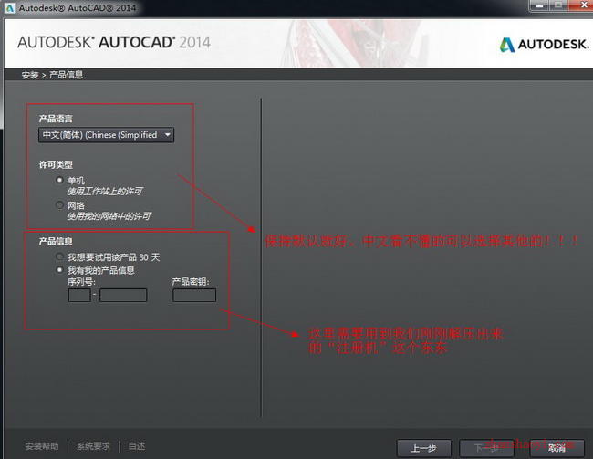The image size is (593, 459).
Task: Focus the 产品密钥 product key field
Action: [194, 295]
